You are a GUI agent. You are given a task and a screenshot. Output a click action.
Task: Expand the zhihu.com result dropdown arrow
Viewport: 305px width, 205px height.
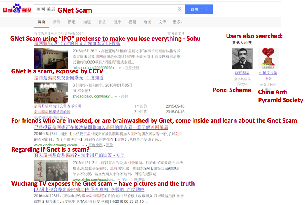point(119,180)
